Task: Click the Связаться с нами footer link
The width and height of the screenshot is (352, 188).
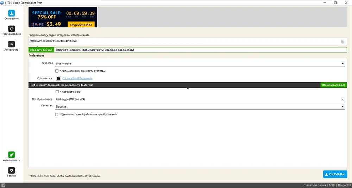Action: [314, 185]
